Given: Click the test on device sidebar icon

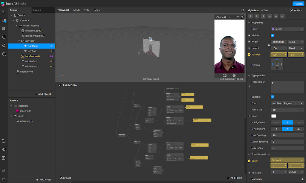Looking at the screenshot, I should pyautogui.click(x=4, y=149).
